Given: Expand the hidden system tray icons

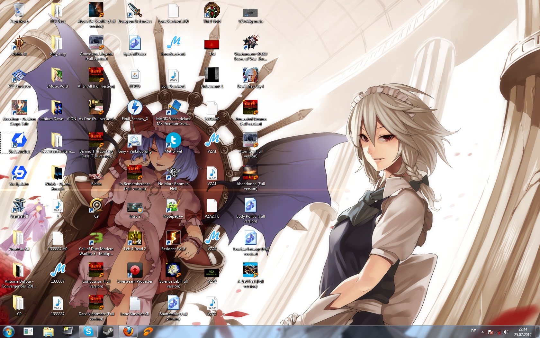Looking at the screenshot, I should pos(482,332).
